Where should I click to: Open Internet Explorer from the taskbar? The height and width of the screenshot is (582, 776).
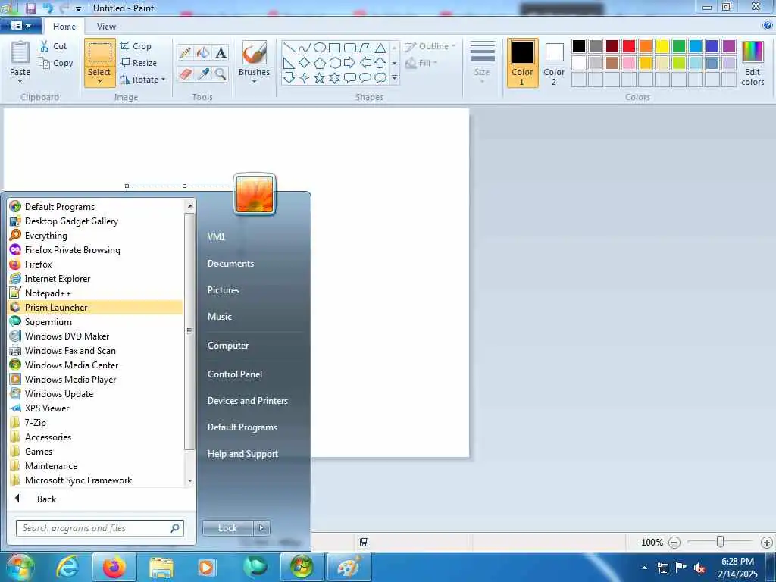(67, 567)
